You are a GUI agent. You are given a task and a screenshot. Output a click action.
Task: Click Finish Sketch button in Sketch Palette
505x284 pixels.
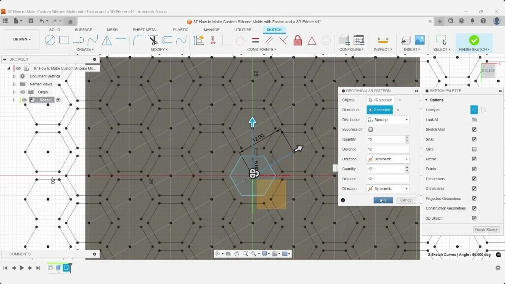486,230
